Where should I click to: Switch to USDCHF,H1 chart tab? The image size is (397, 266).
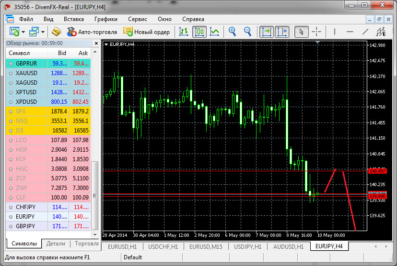(x=163, y=246)
